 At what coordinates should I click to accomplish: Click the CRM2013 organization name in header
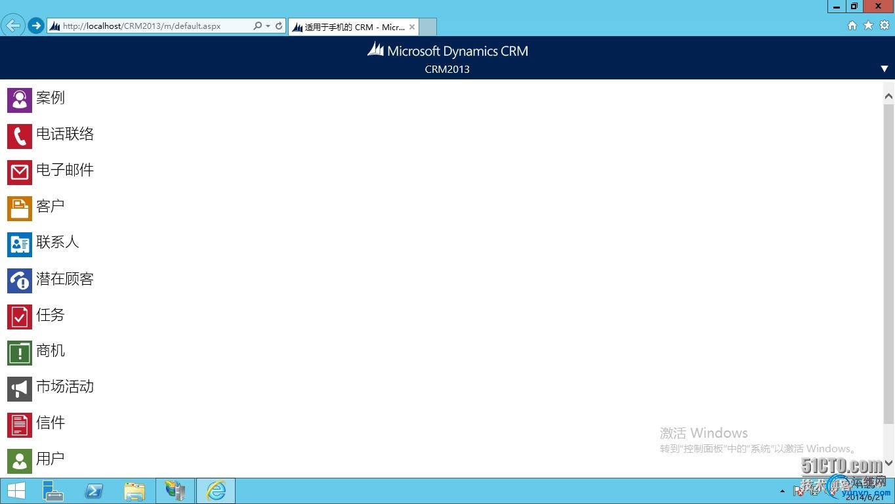tap(447, 70)
